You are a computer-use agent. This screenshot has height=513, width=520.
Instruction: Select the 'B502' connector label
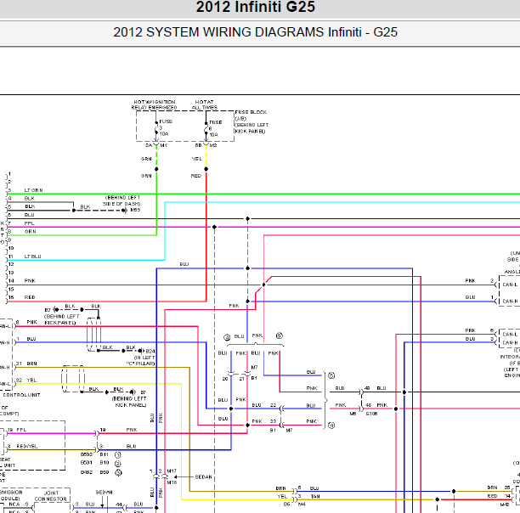86,454
